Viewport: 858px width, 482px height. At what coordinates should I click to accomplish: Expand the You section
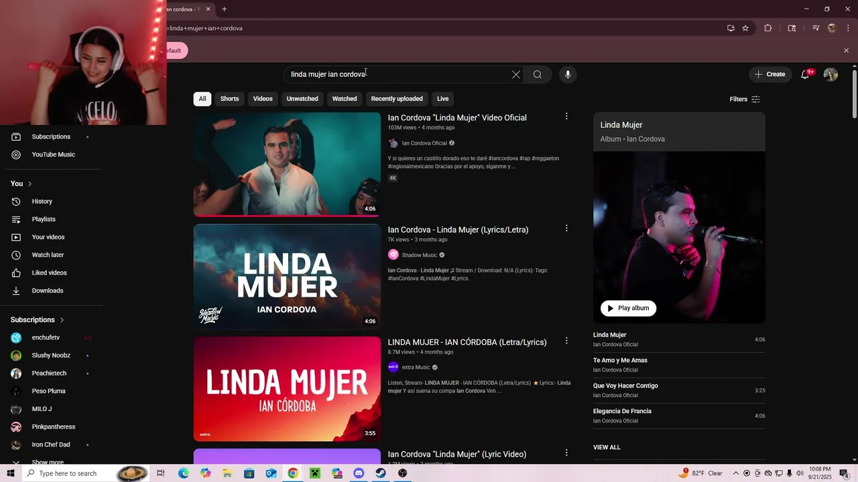(21, 183)
